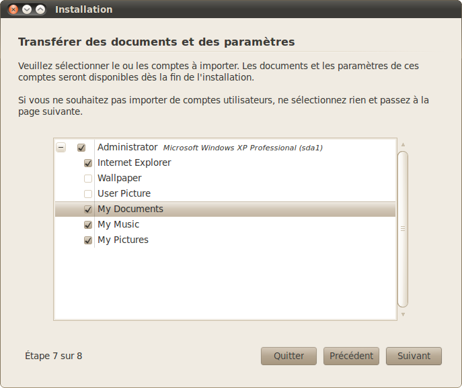Uncheck the Internet Explorer checkbox
This screenshot has height=388, width=462.
tap(88, 163)
